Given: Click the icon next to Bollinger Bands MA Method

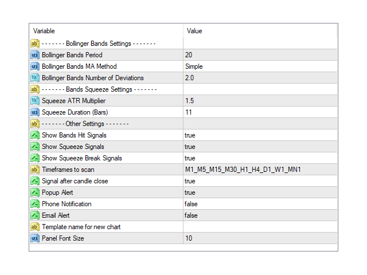Looking at the screenshot, I should (x=34, y=66).
